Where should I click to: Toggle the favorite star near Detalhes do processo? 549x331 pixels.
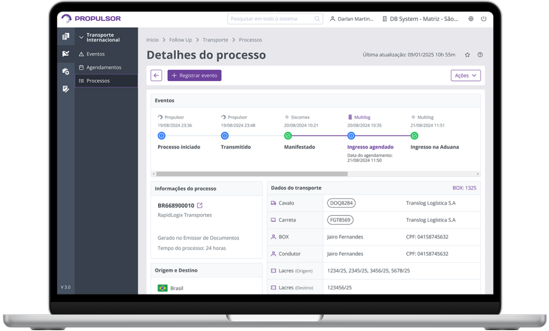pyautogui.click(x=467, y=54)
